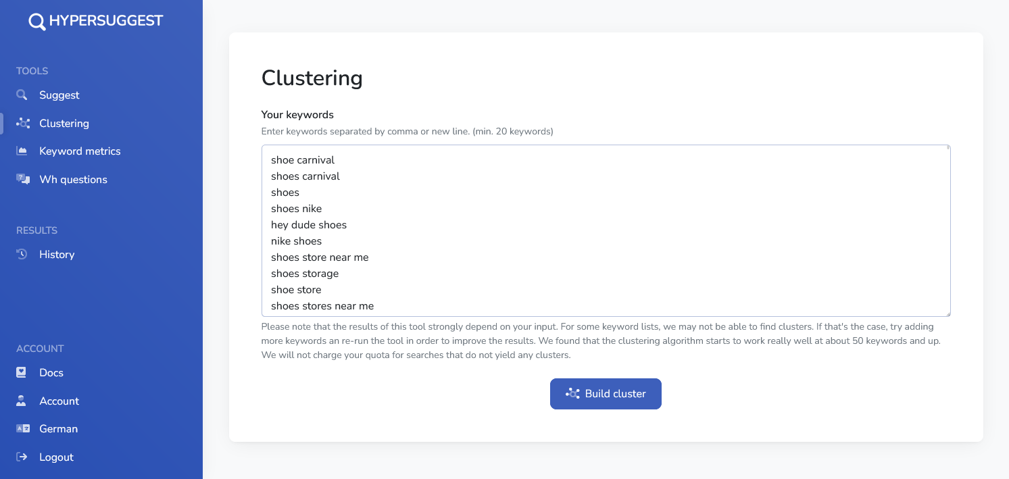The width and height of the screenshot is (1009, 479).
Task: Click the RESULTS section header
Action: pyautogui.click(x=37, y=230)
